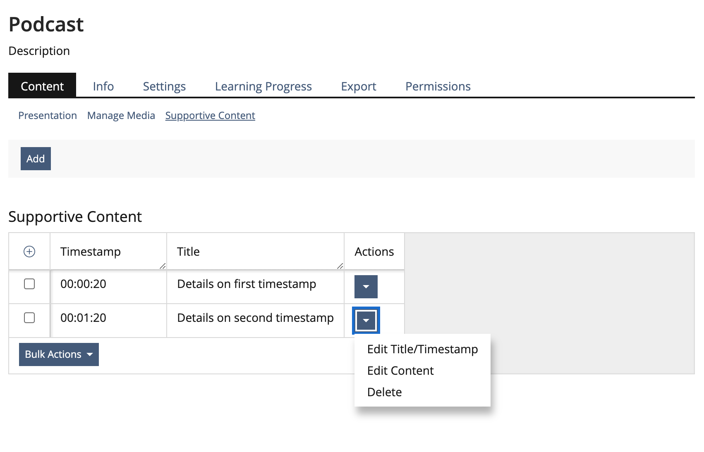The height and width of the screenshot is (452, 704).
Task: Check the 00:00:20 row checkbox
Action: click(29, 284)
